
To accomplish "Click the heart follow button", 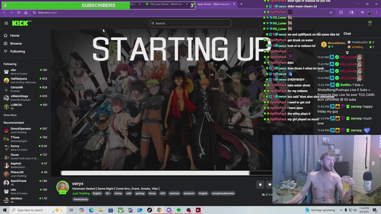I will click(x=270, y=185).
